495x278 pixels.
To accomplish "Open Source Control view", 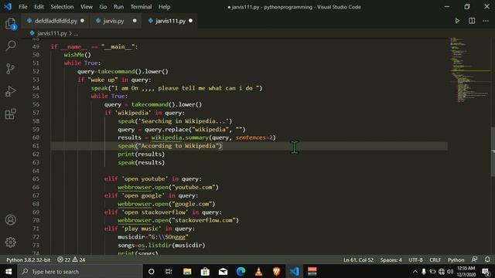I will [x=10, y=69].
